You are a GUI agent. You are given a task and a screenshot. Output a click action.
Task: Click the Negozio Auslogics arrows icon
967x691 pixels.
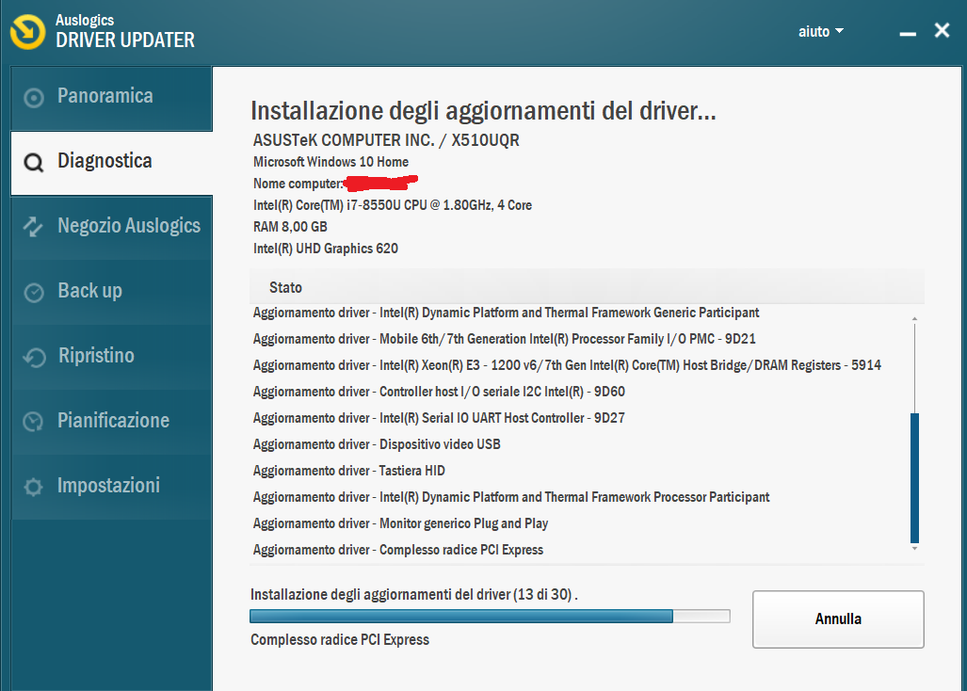33,227
